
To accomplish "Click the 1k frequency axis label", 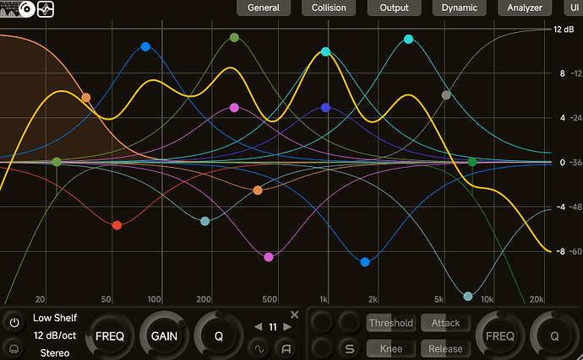I will coord(324,299).
